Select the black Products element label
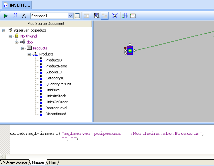Viewport: 214px width, 166px height. 46,54
